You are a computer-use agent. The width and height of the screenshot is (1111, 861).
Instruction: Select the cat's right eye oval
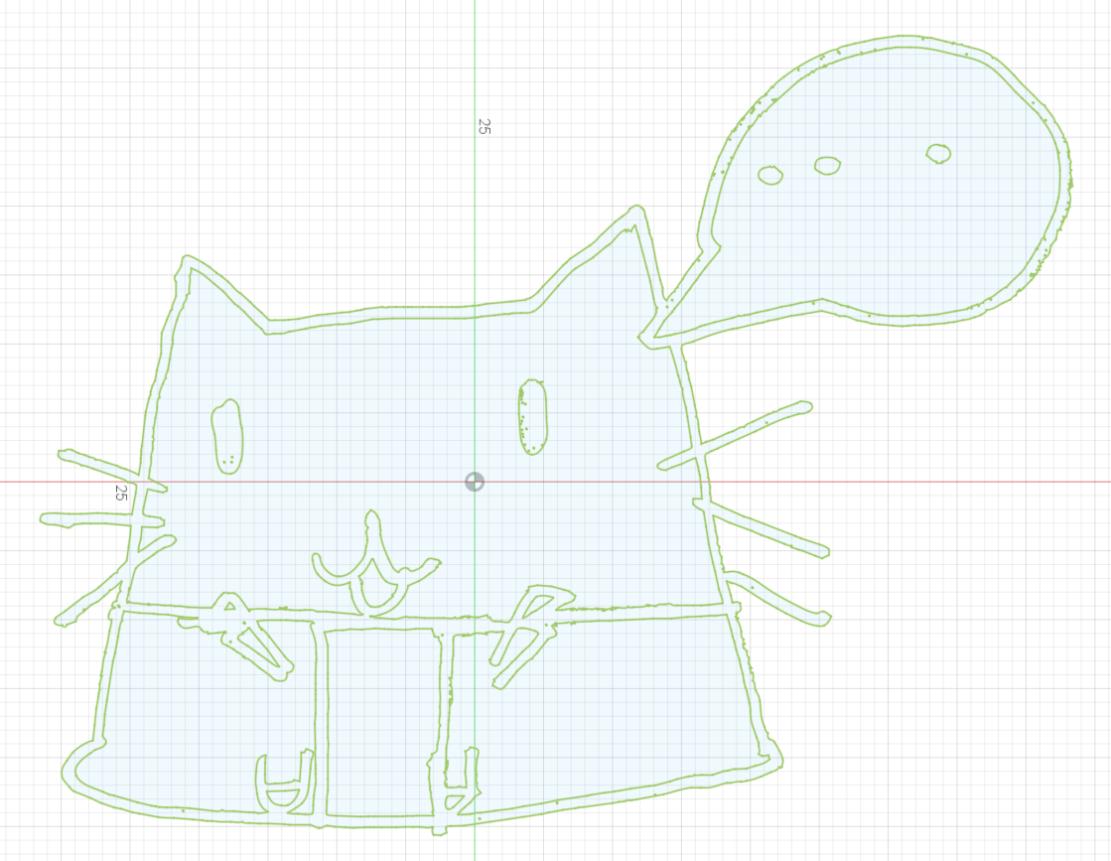coord(532,416)
